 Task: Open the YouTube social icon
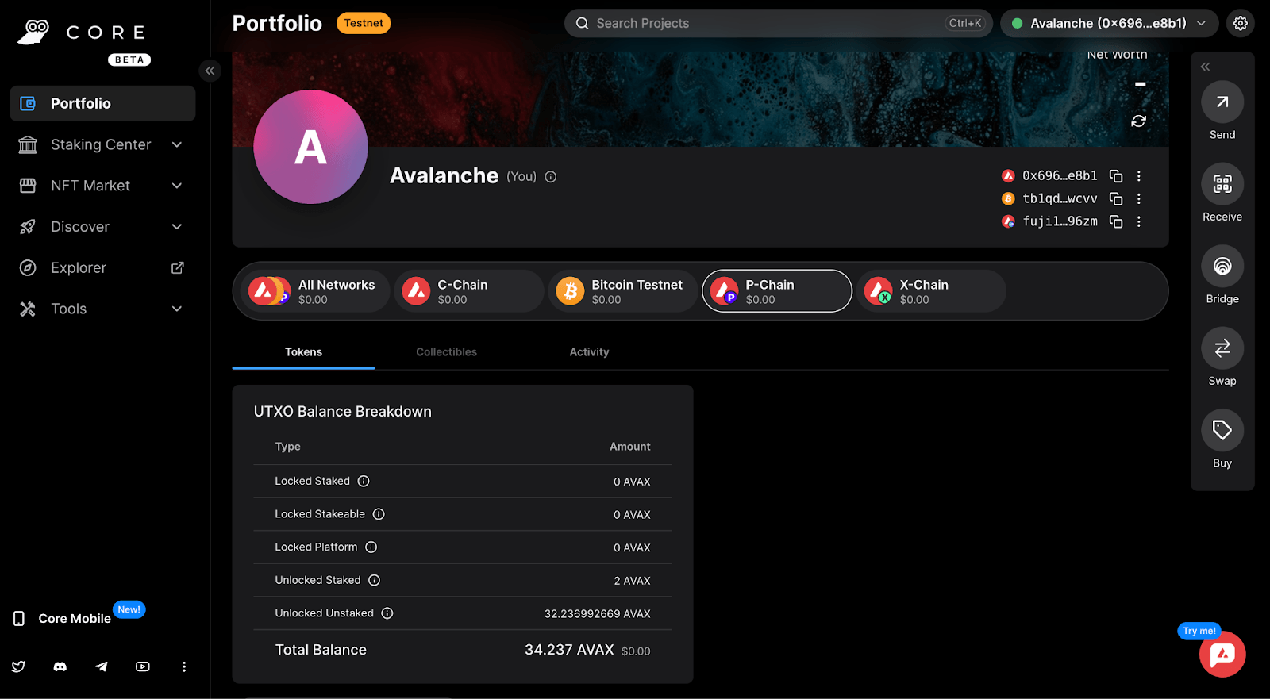143,666
